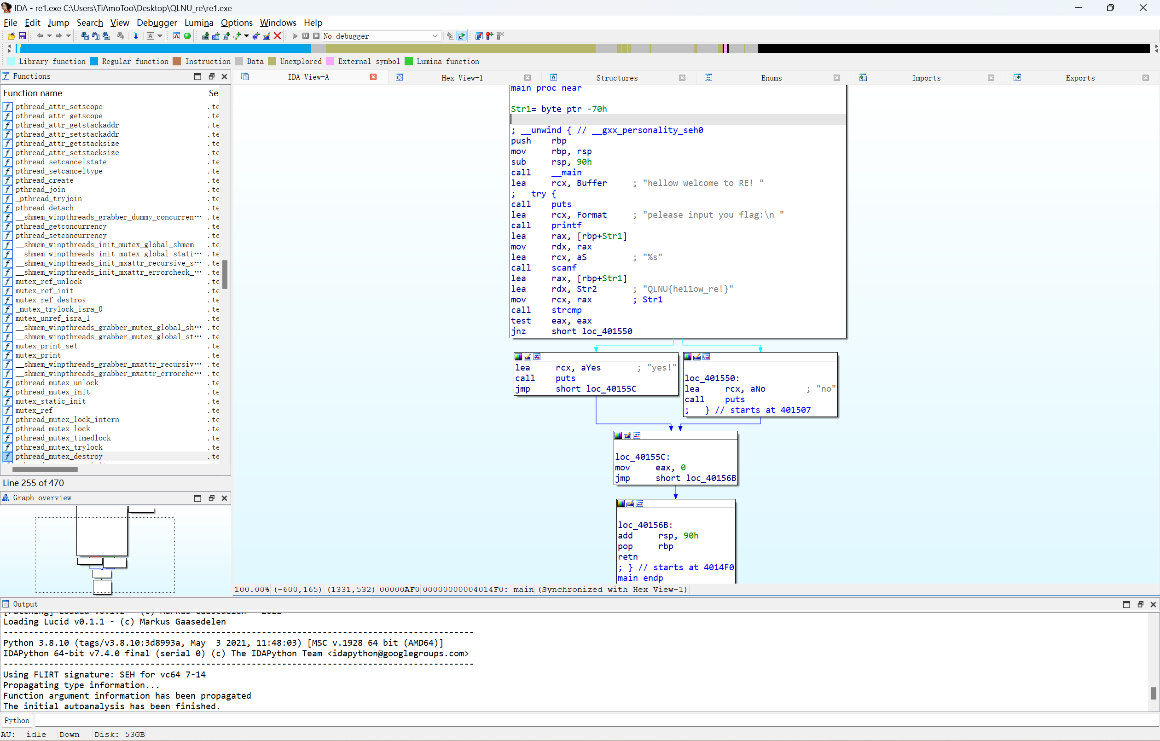Edit the loc_401550 node comment icon

pyautogui.click(x=697, y=357)
